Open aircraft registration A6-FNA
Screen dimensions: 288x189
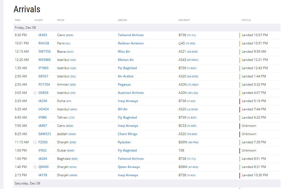[x=193, y=142]
